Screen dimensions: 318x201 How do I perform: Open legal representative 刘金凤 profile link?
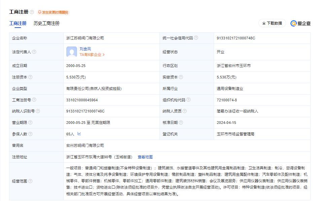[85, 49]
